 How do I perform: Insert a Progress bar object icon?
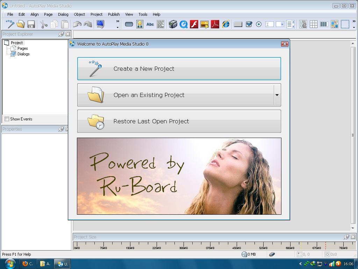click(324, 24)
